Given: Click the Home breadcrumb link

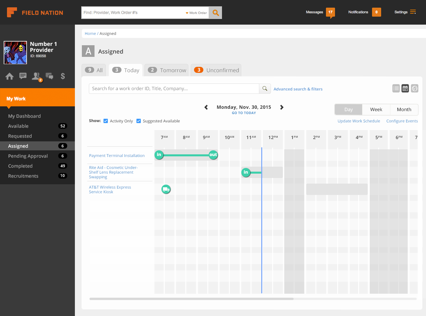Looking at the screenshot, I should 90,34.
